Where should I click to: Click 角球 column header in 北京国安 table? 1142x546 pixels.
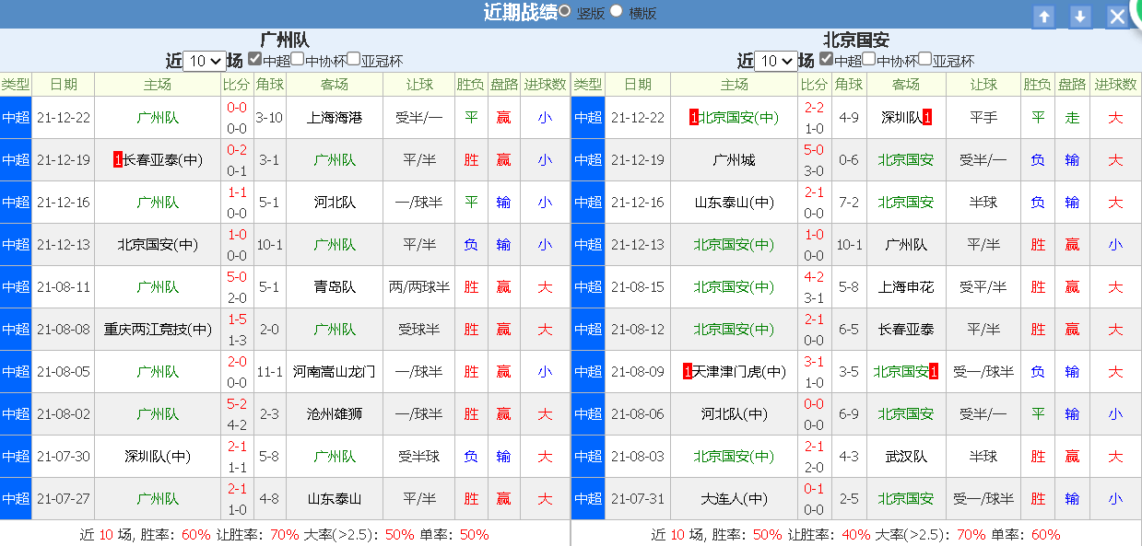pos(848,85)
